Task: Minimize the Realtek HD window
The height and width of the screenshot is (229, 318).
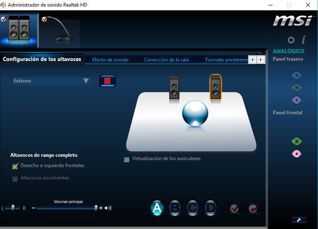Action: coord(270,5)
